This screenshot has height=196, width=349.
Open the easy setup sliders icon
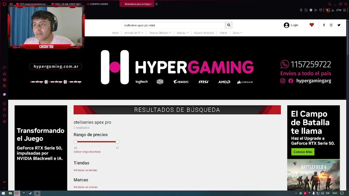(x=345, y=10)
